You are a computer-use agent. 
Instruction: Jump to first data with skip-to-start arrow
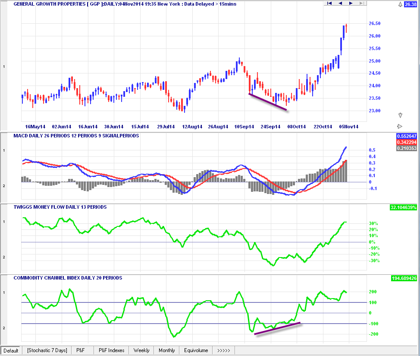(x=329, y=3)
